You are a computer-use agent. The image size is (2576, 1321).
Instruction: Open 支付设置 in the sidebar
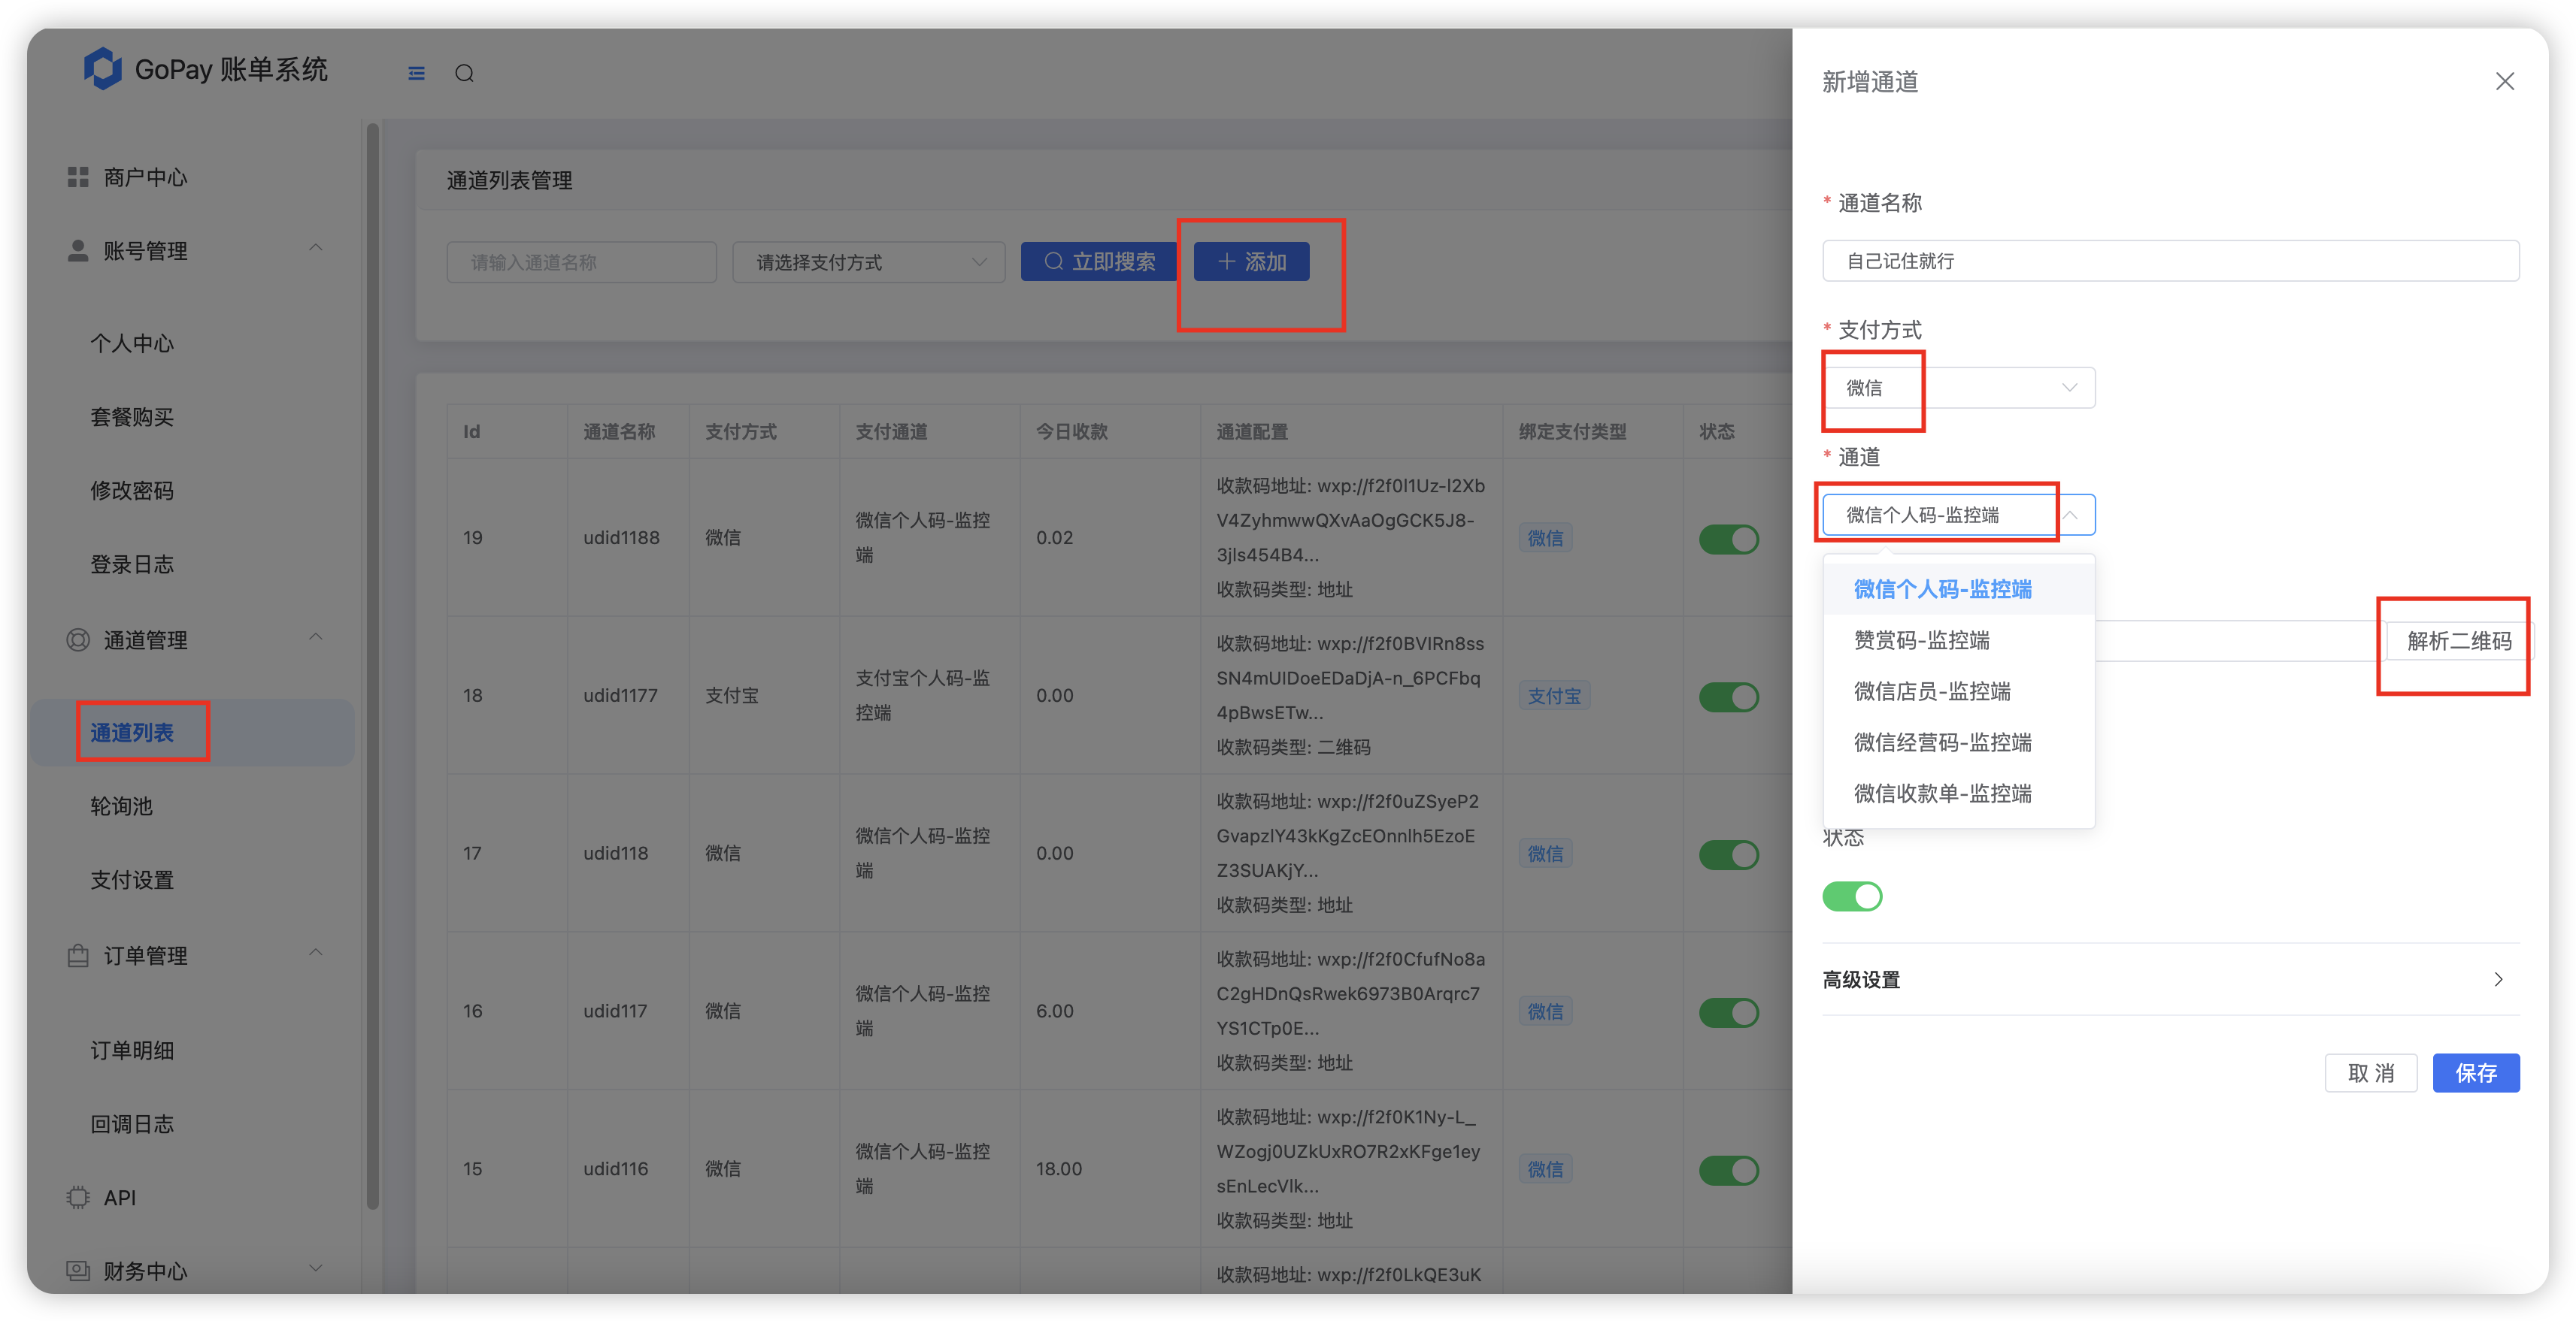coord(132,879)
